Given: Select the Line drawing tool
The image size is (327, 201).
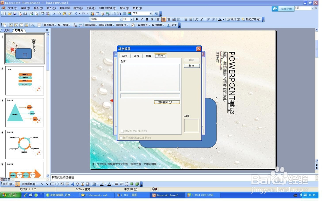Looking at the screenshot, I should (x=42, y=184).
